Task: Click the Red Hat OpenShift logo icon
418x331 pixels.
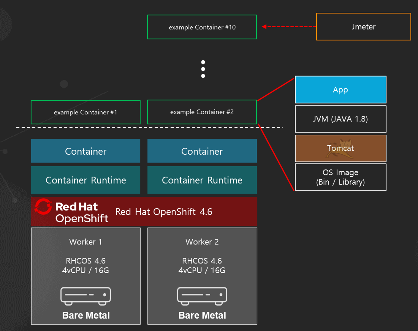Action: point(43,206)
